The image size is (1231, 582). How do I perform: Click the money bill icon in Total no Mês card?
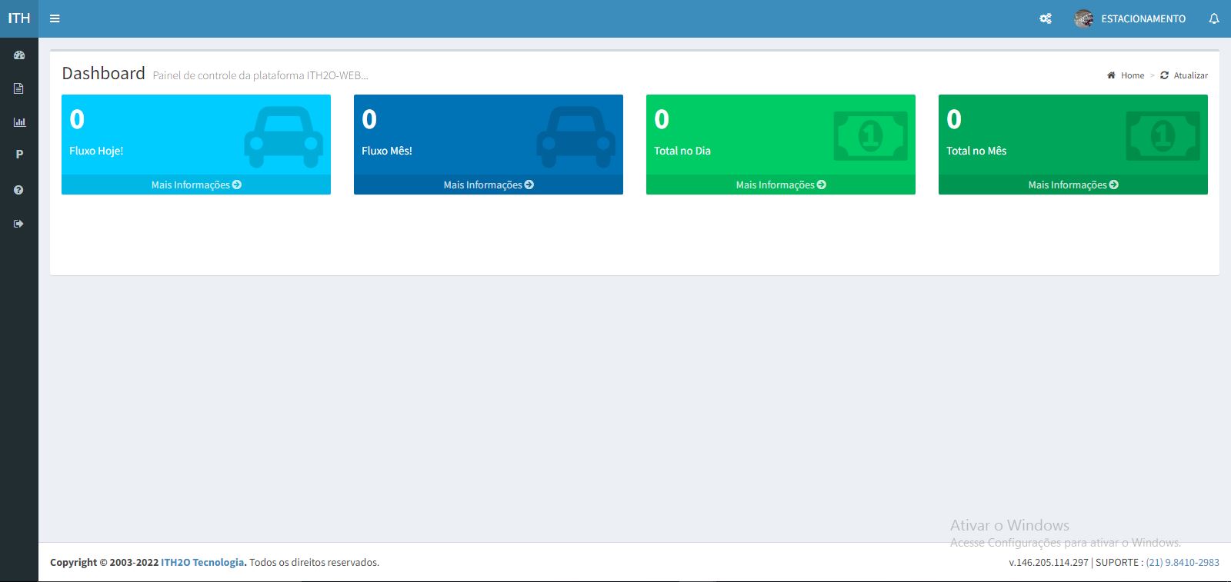(x=1163, y=136)
